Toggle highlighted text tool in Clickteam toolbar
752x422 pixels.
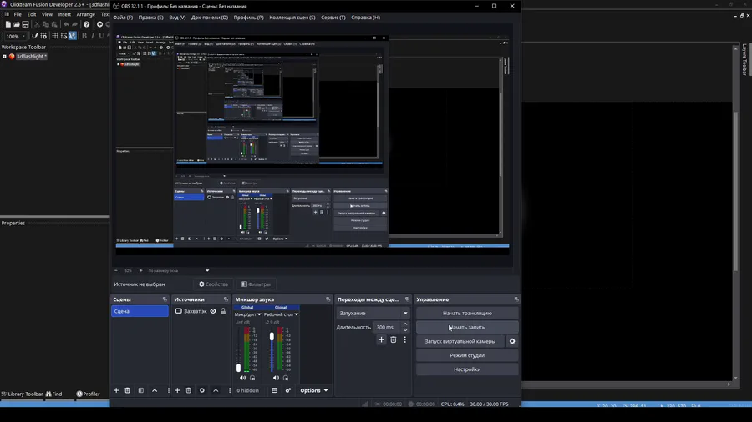coord(73,36)
